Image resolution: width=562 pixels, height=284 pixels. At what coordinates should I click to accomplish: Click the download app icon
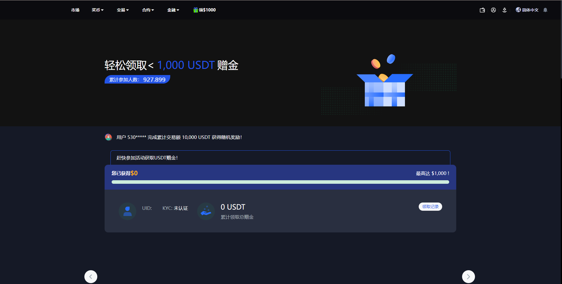point(504,10)
